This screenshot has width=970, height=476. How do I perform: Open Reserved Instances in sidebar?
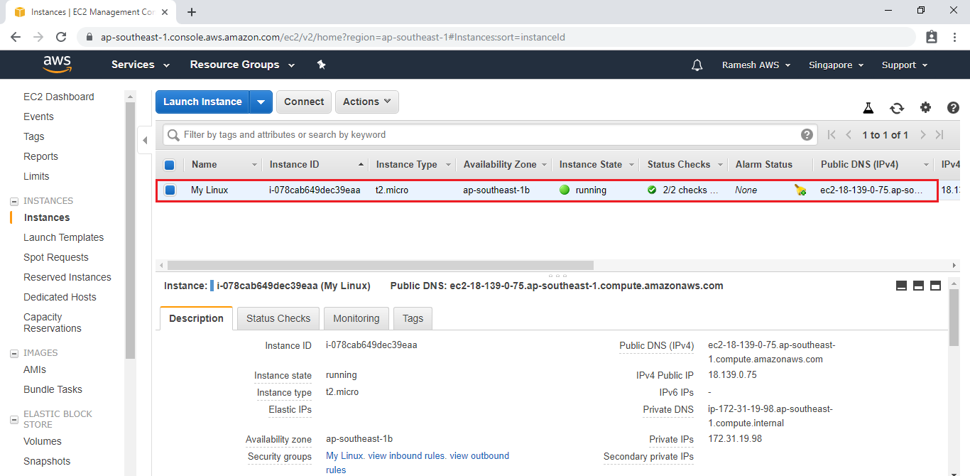[67, 277]
